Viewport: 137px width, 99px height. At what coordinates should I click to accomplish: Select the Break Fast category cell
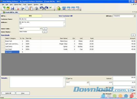pos(12,41)
